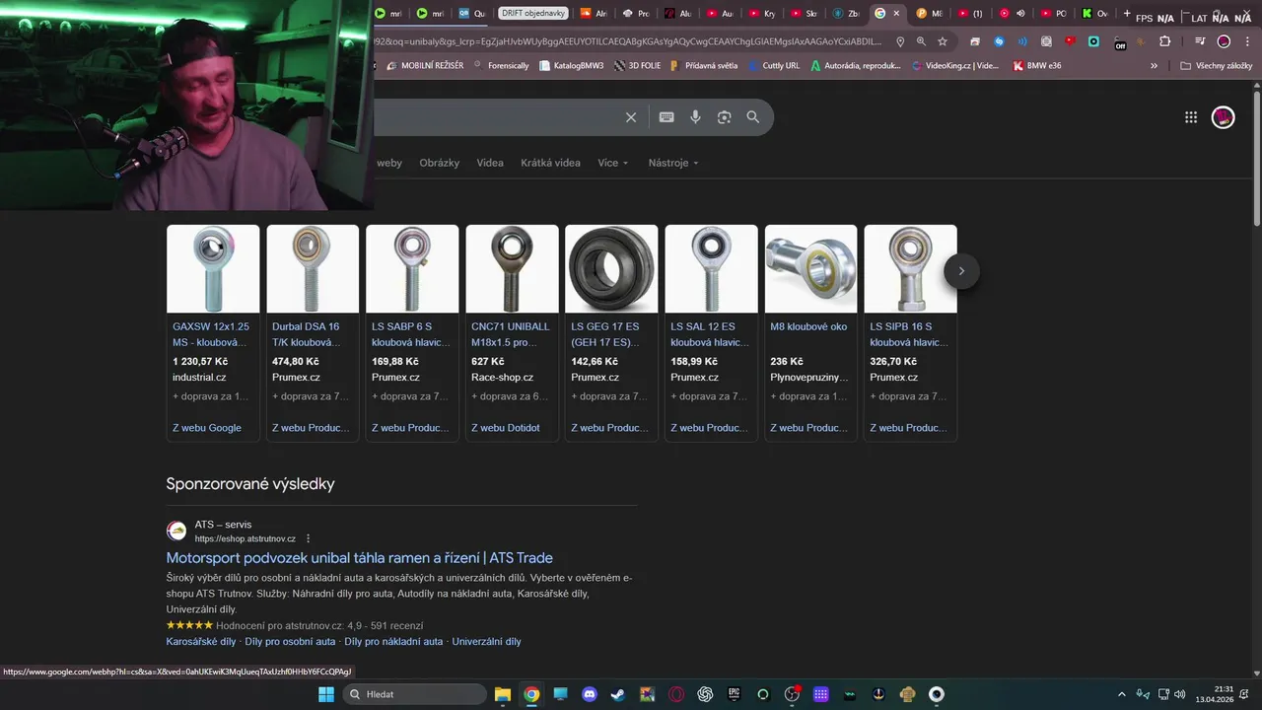The image size is (1262, 710).
Task: Open the LS SIPB 16 S product title
Action: (908, 334)
